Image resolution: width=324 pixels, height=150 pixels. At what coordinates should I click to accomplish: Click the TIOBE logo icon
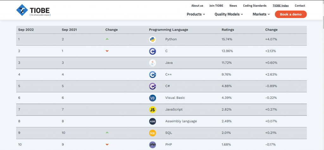(22, 10)
